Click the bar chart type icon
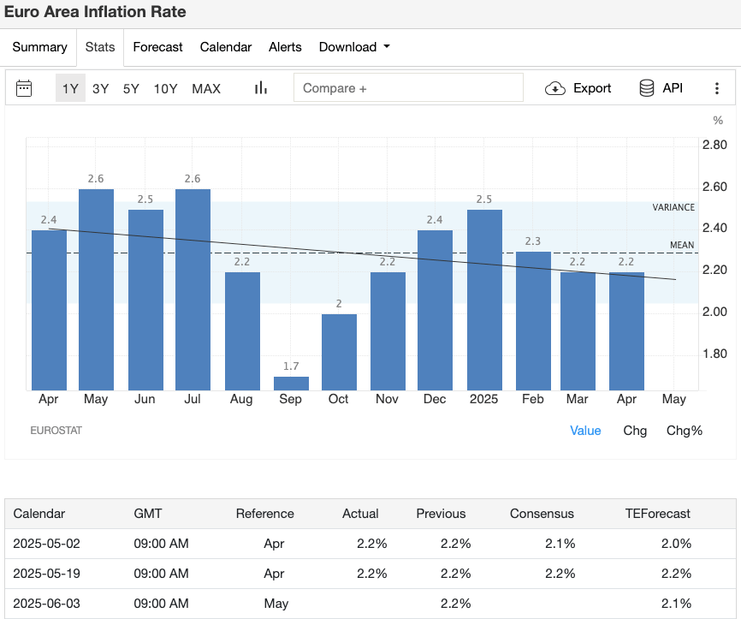This screenshot has height=619, width=741. tap(260, 87)
